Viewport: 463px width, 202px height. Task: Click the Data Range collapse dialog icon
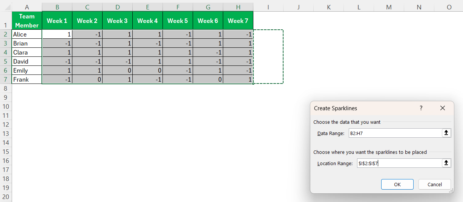pyautogui.click(x=446, y=133)
